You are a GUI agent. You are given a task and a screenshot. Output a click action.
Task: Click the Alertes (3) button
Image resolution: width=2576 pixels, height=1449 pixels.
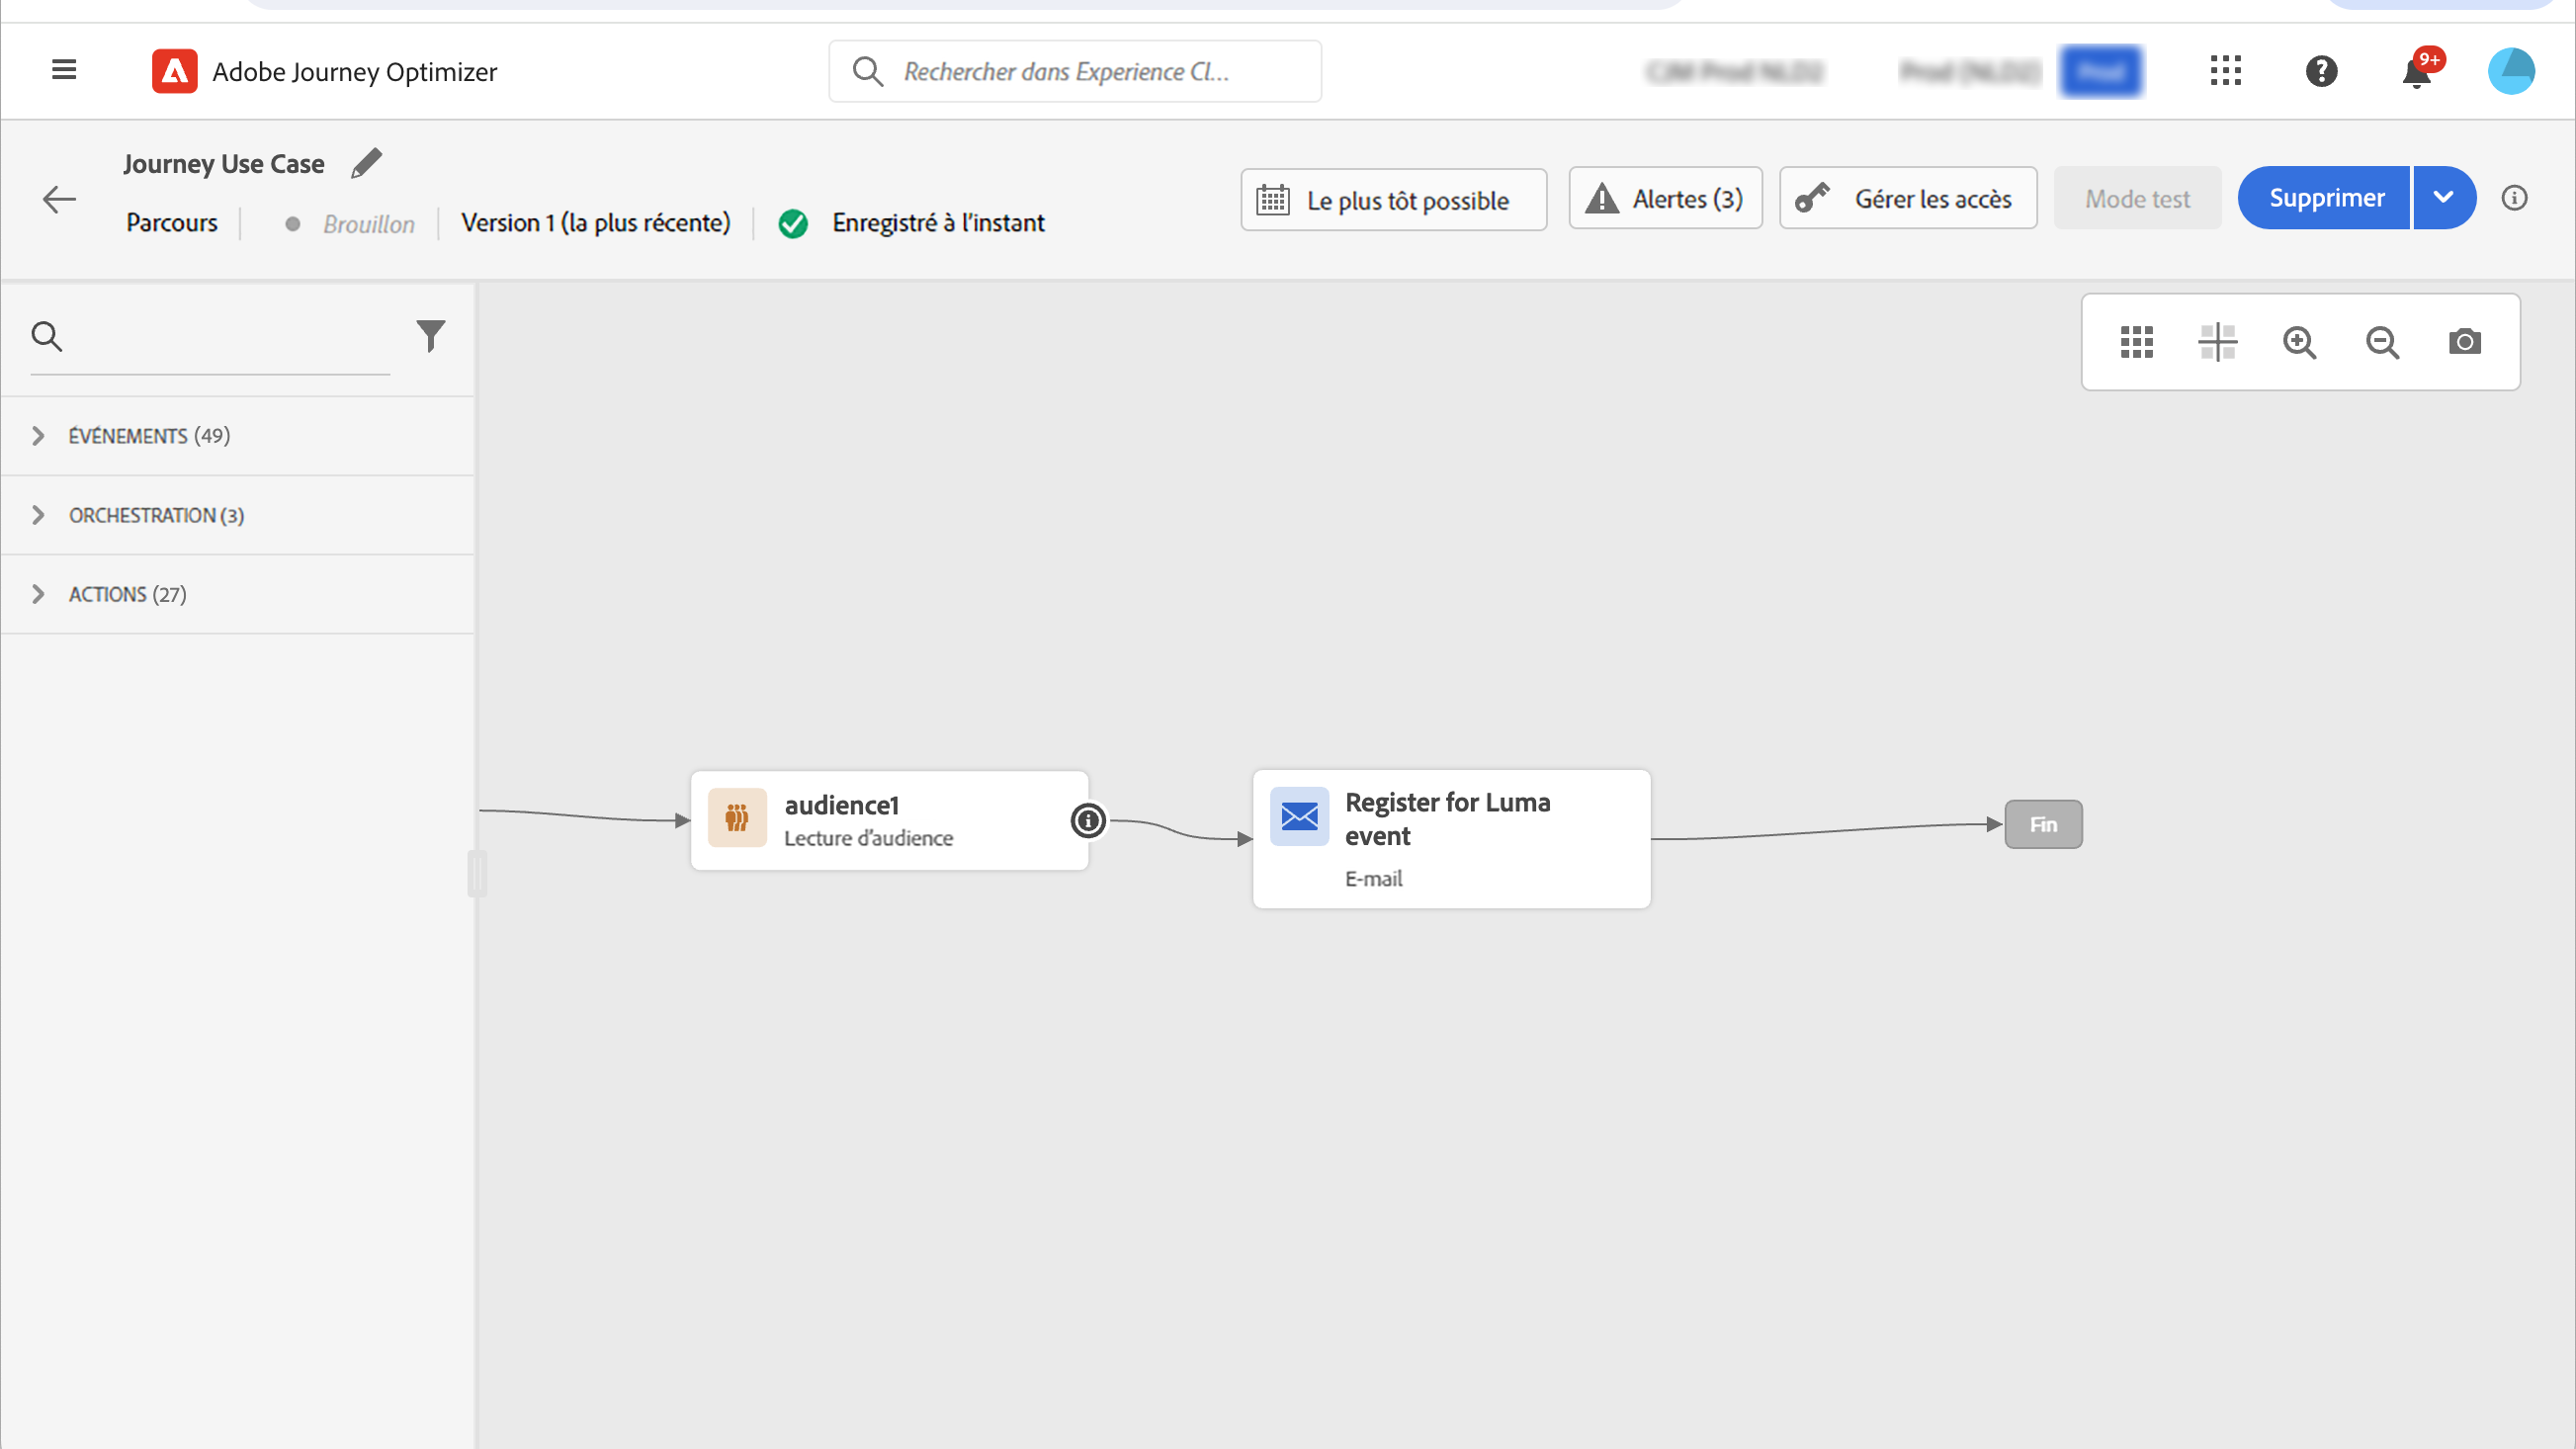(x=1665, y=199)
